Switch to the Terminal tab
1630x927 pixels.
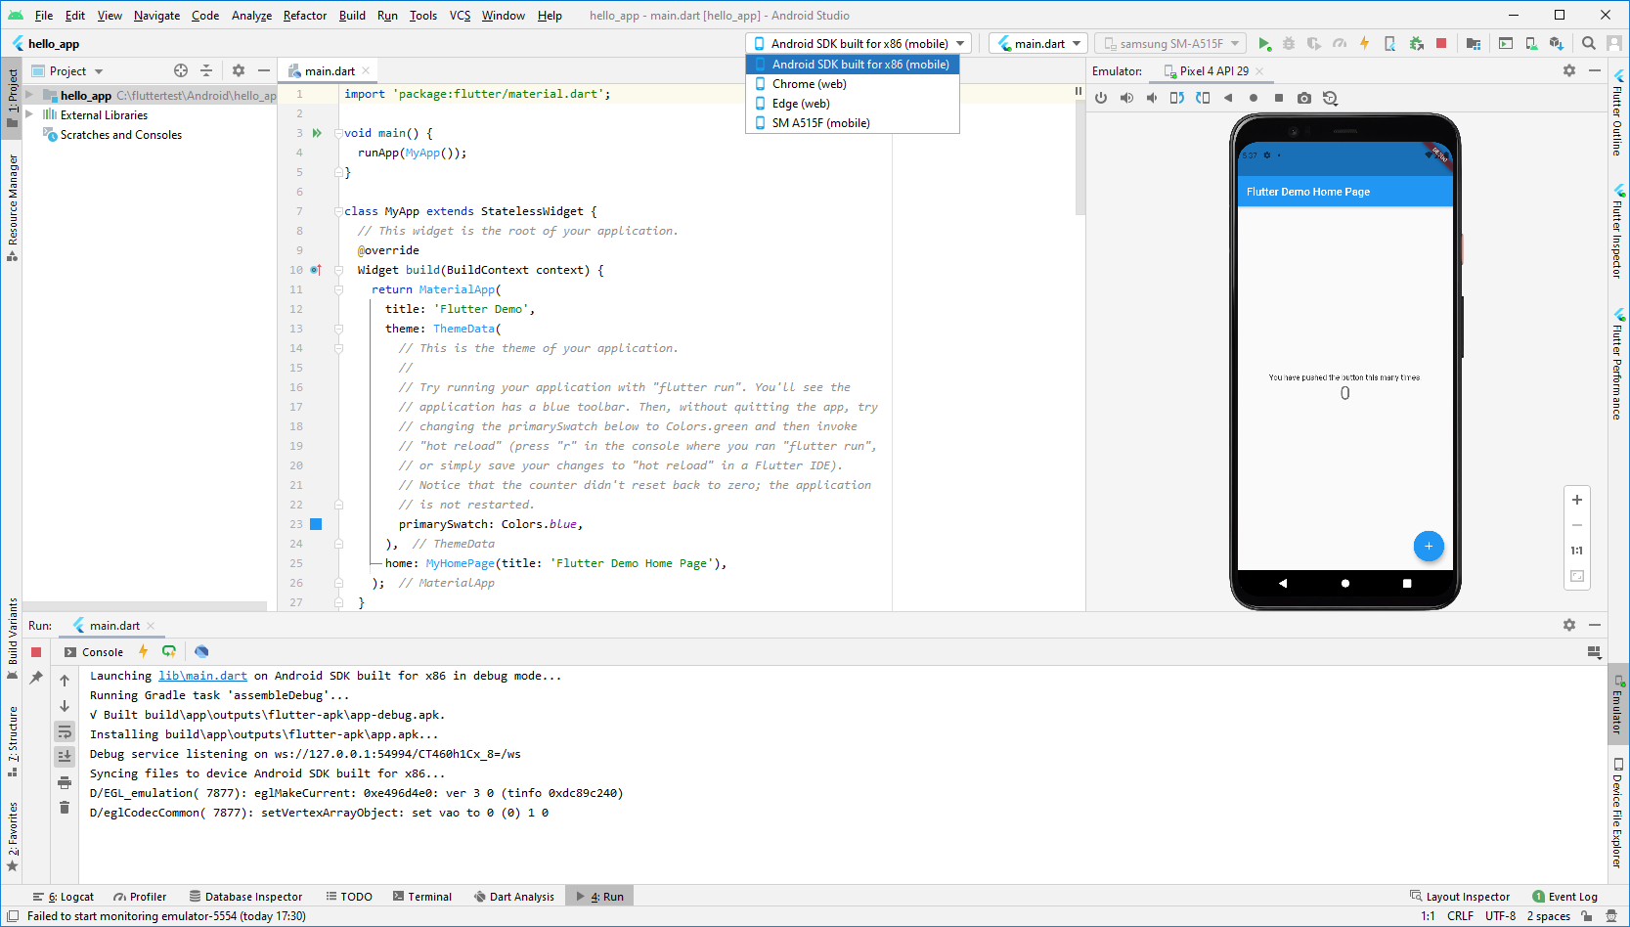pyautogui.click(x=422, y=897)
